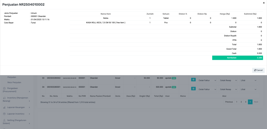The height and width of the screenshot is (129, 267).
Task: Click the Setting (Pengaturan Sistem) user icon
Action: [x=4, y=120]
